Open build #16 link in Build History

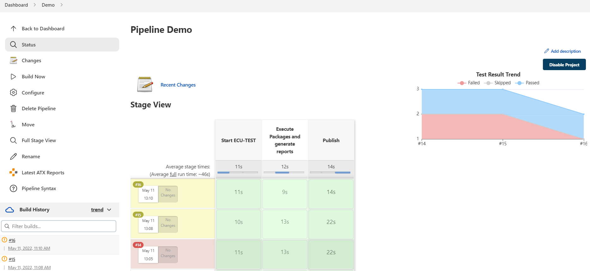coord(12,240)
